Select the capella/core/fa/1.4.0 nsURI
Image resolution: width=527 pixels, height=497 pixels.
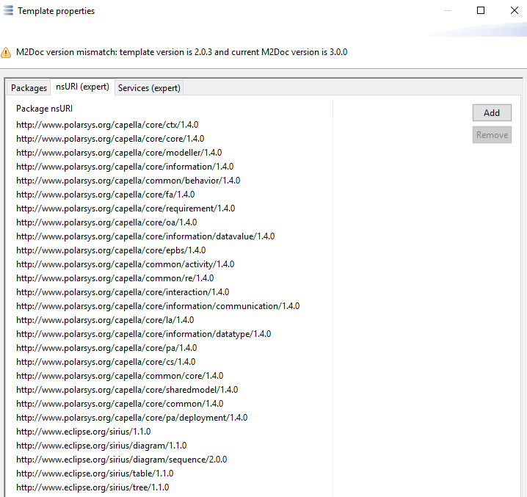(105, 195)
